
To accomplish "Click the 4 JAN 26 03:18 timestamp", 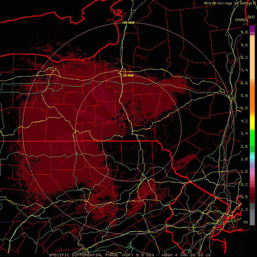I will pyautogui.click(x=193, y=255).
